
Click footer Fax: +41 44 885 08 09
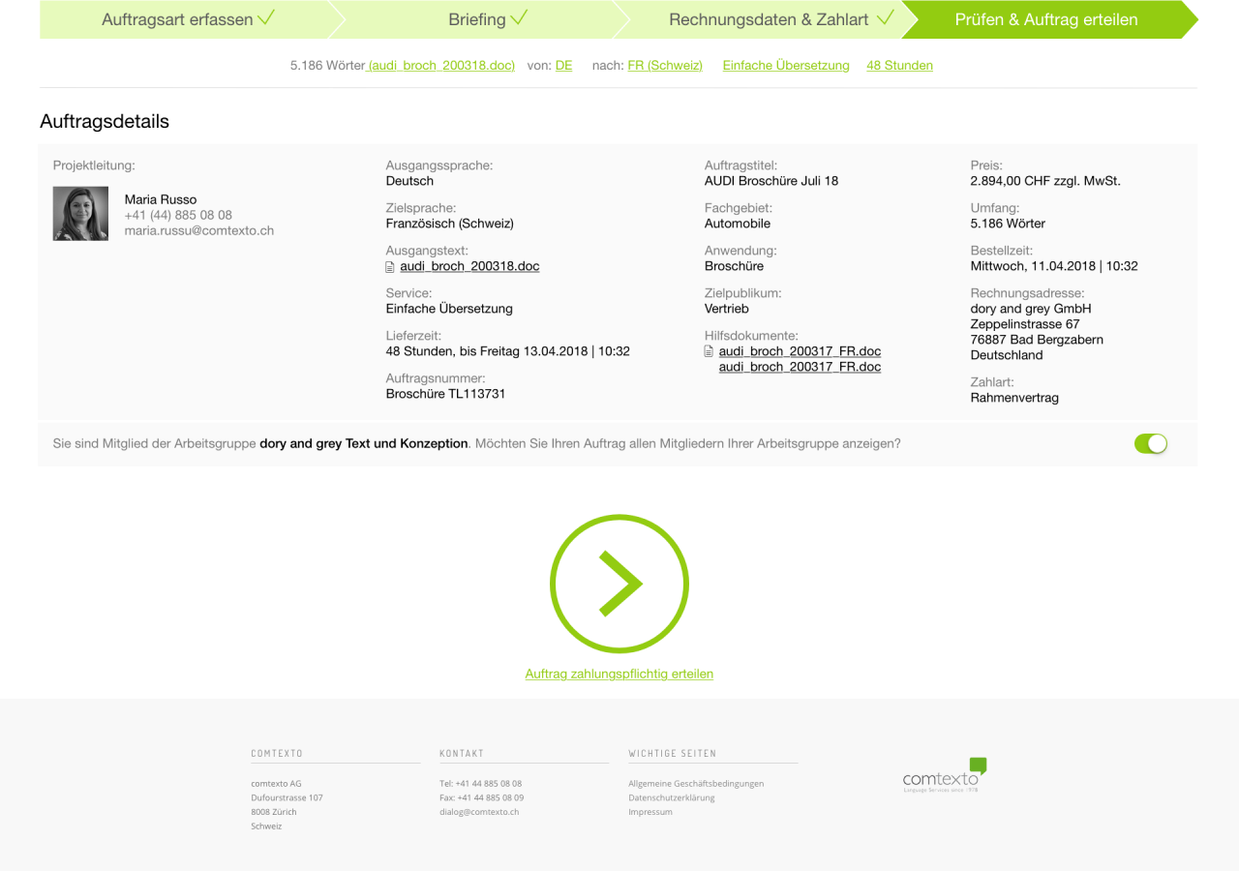[x=481, y=798]
